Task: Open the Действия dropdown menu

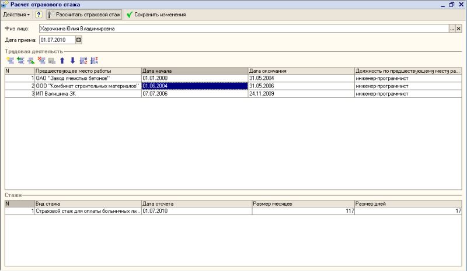Action: point(16,15)
